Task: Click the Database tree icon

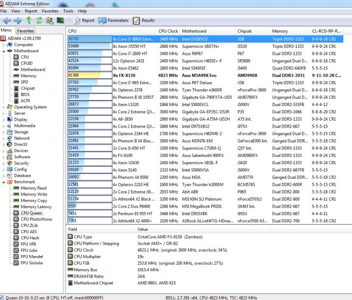Action: tap(10, 176)
